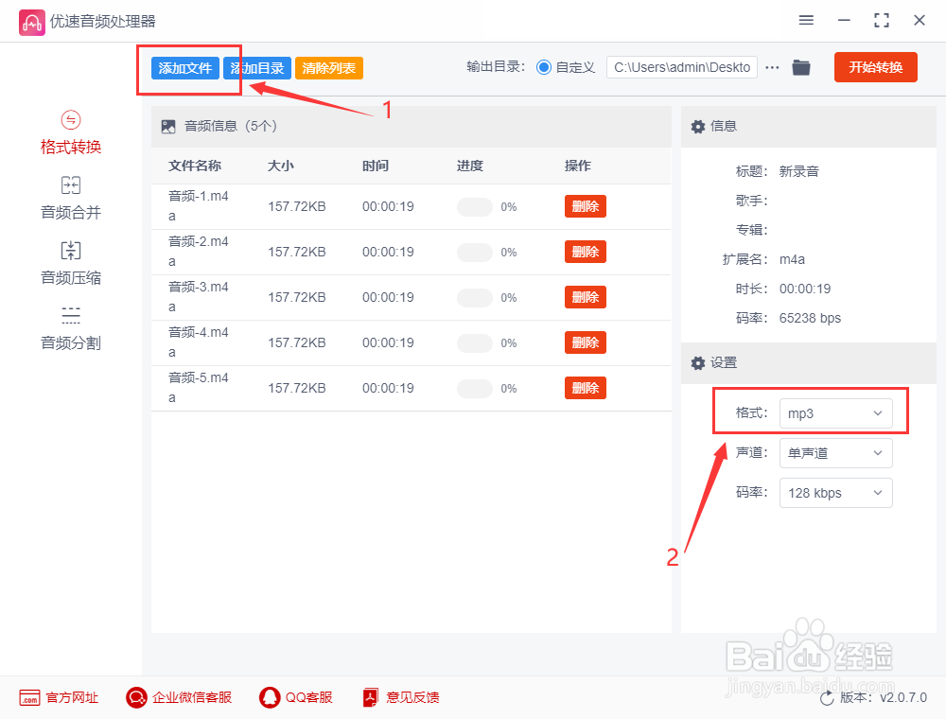Open output folder via folder icon
946x719 pixels.
click(801, 67)
